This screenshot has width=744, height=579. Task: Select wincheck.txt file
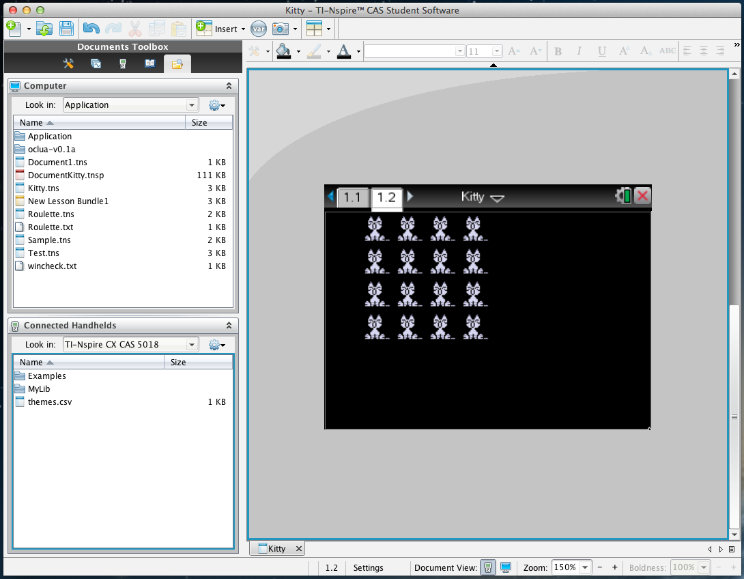click(x=123, y=266)
